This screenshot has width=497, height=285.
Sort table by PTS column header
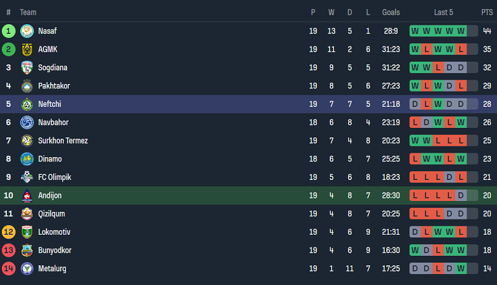click(487, 12)
